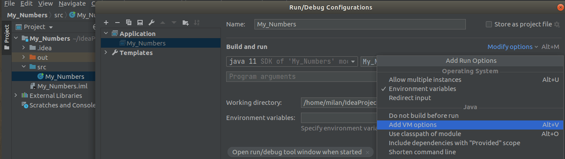Open the Navigate menu

(72, 3)
